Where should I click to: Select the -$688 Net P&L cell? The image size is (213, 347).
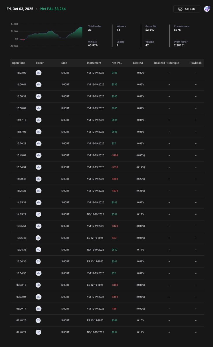pos(115,179)
